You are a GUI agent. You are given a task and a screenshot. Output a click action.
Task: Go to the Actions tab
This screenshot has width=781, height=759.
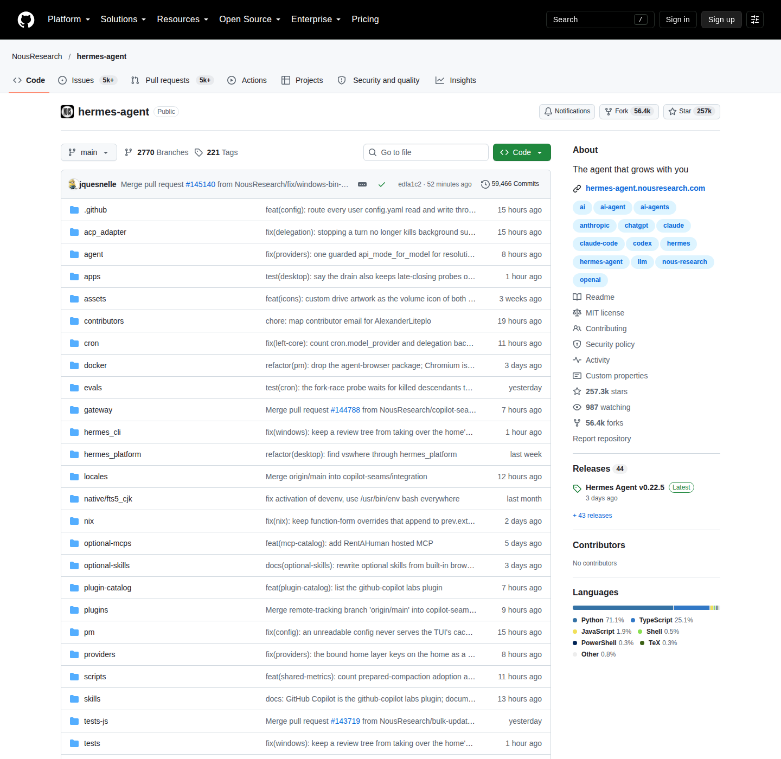247,80
